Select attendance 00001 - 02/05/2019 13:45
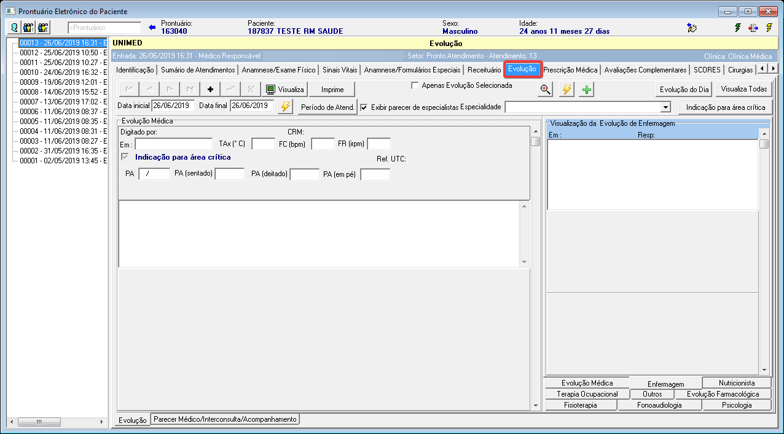The width and height of the screenshot is (784, 434). tap(63, 161)
